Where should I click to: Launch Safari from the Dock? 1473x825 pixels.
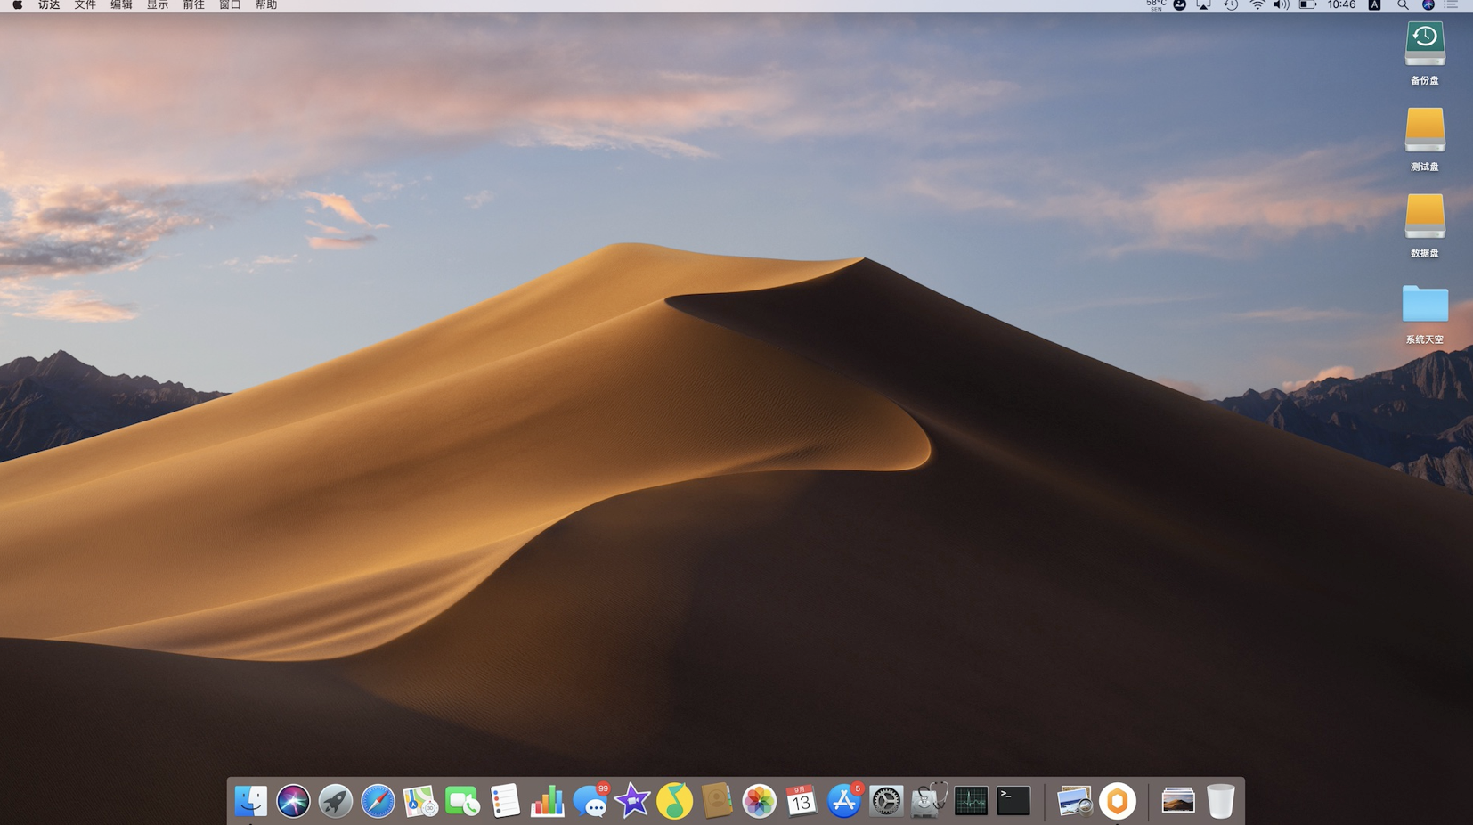pyautogui.click(x=378, y=801)
